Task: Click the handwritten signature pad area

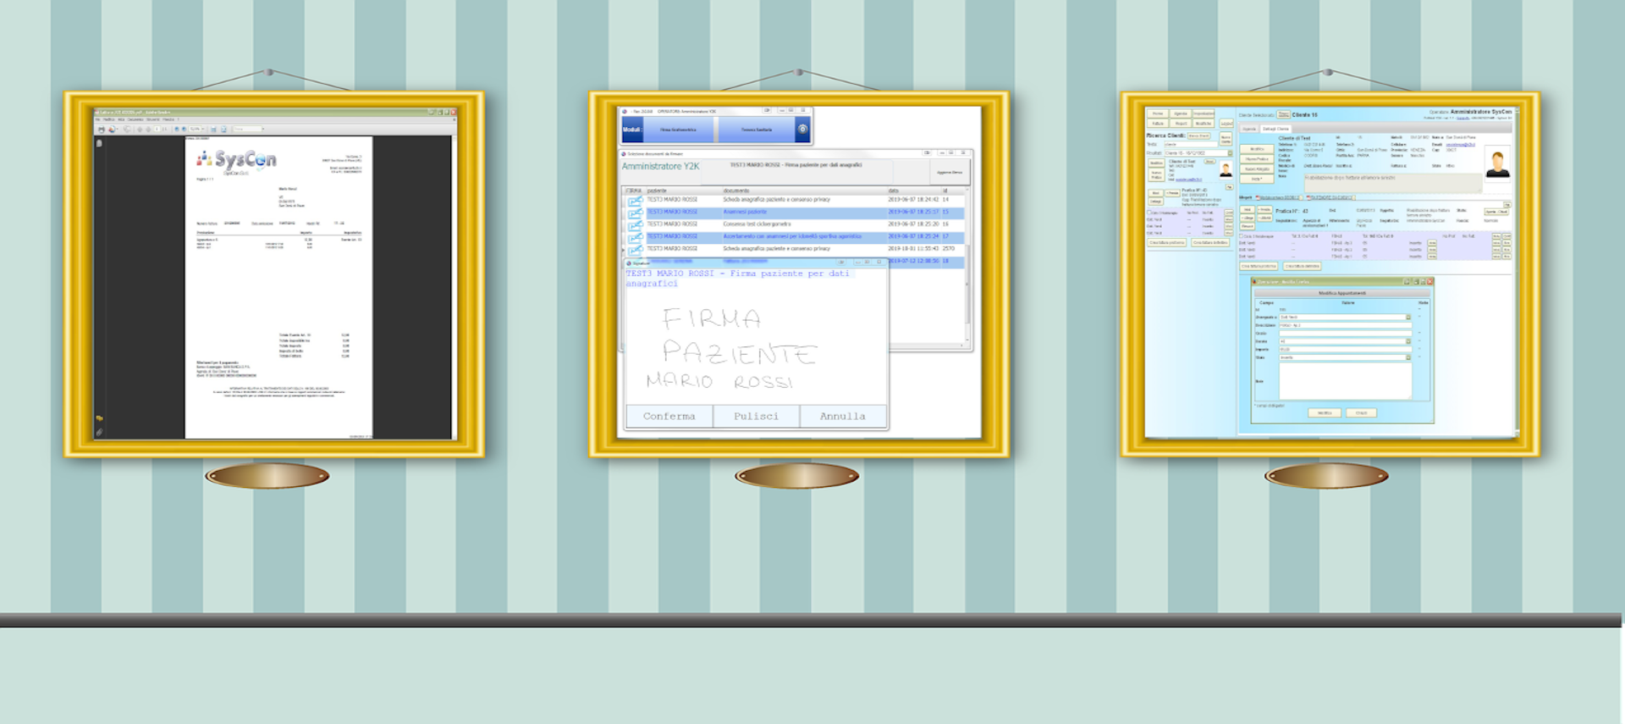Action: 753,347
